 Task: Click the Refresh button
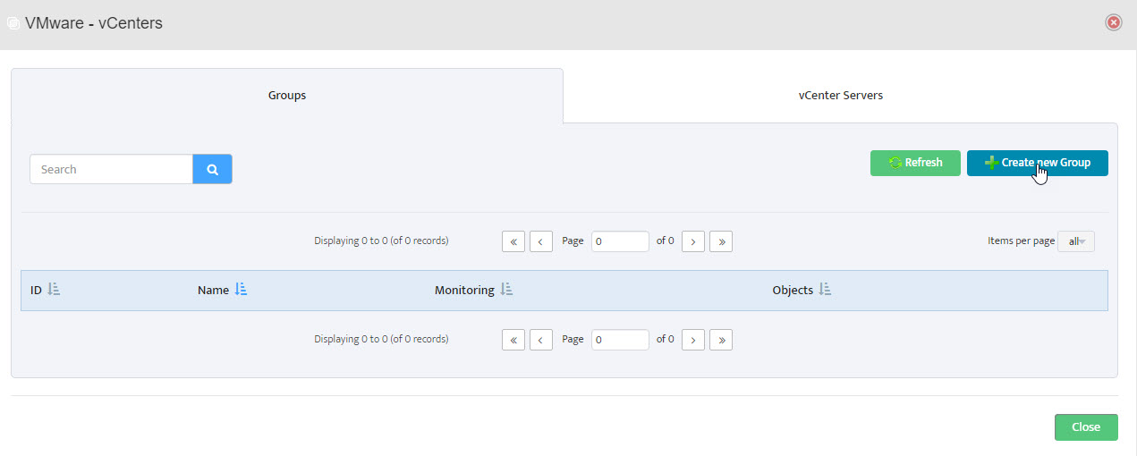click(915, 163)
